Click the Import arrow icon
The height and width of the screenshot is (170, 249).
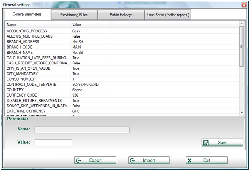[x=133, y=160]
